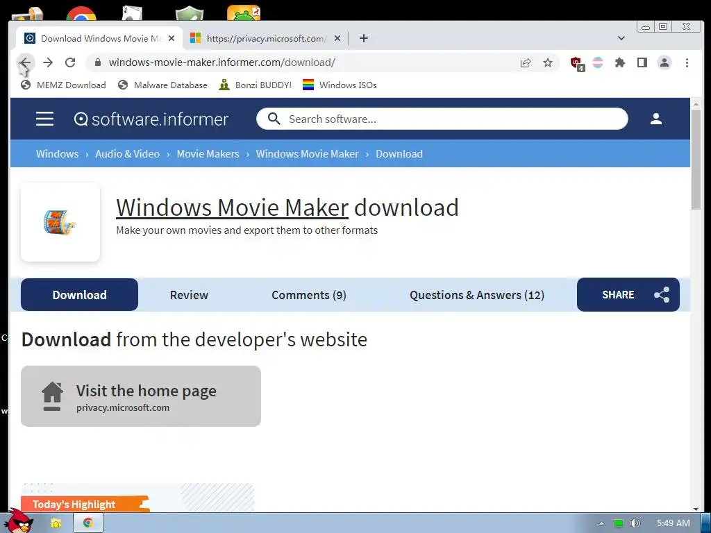The height and width of the screenshot is (533, 711).
Task: Open the Bonzi BUDDY! bookmark
Action: coord(255,85)
